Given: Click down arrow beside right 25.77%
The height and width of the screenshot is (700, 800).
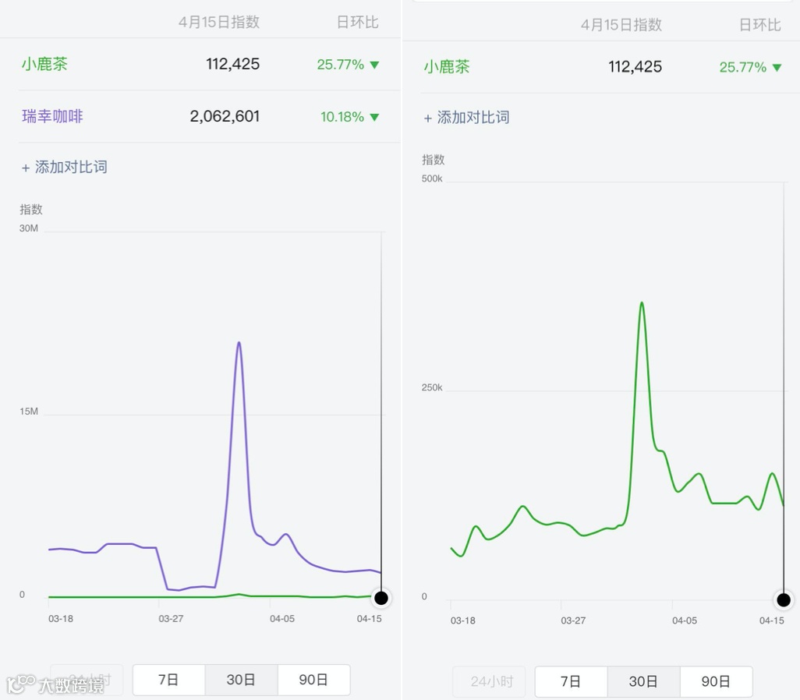Looking at the screenshot, I should pyautogui.click(x=777, y=67).
